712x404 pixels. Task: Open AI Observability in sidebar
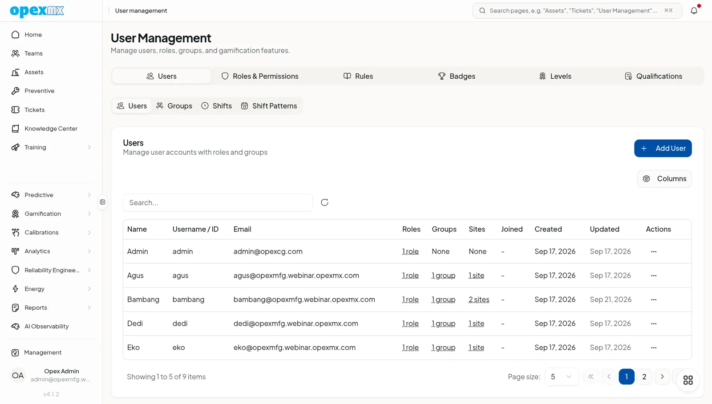pos(51,326)
